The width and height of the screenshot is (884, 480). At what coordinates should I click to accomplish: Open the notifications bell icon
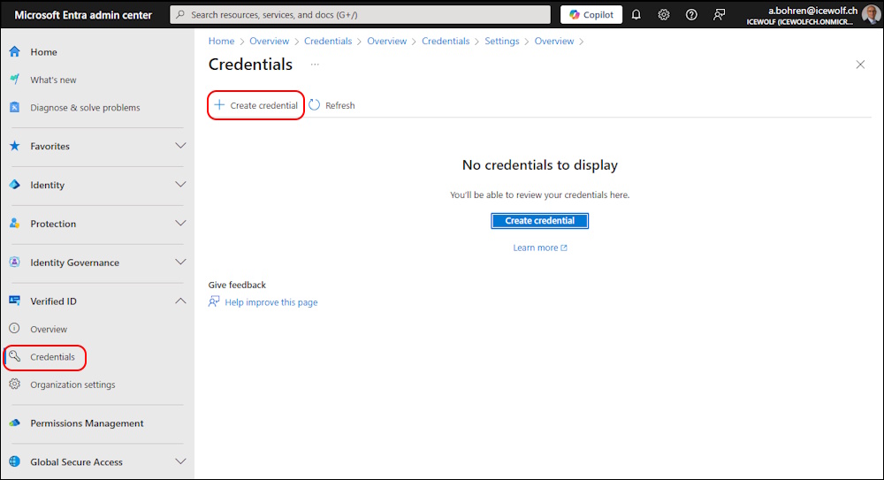[x=636, y=15]
